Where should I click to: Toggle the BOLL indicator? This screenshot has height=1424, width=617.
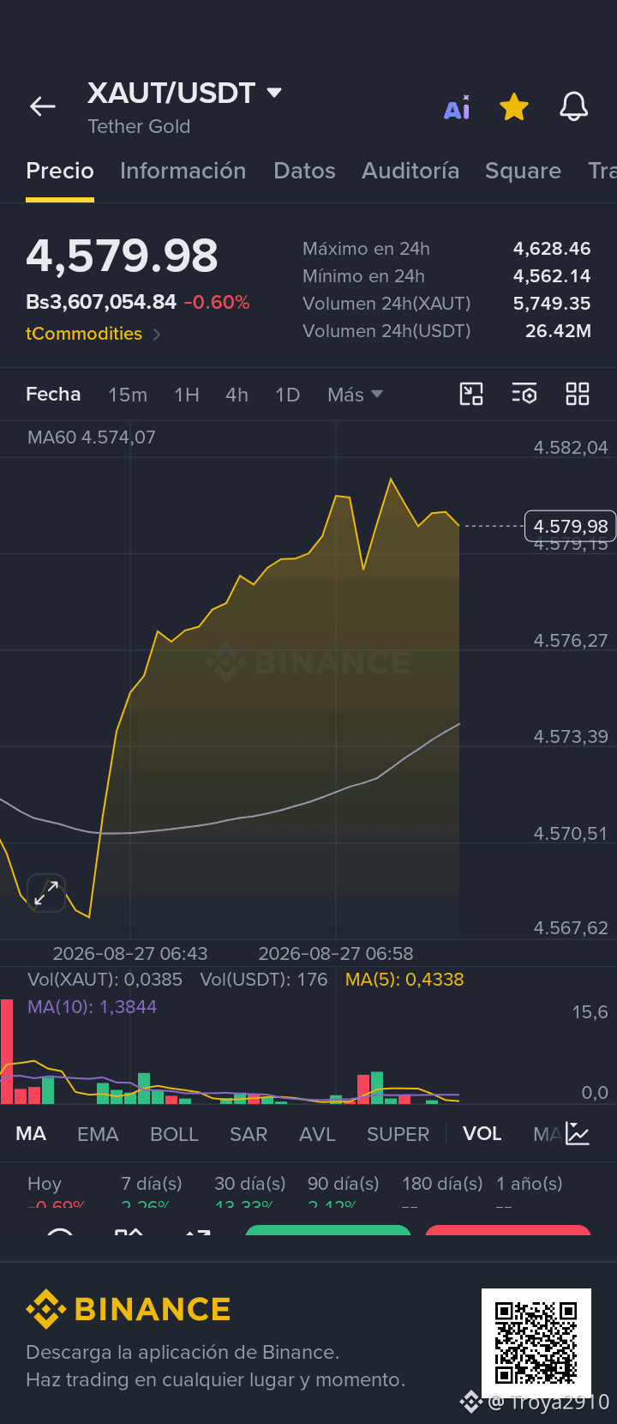[x=174, y=1134]
